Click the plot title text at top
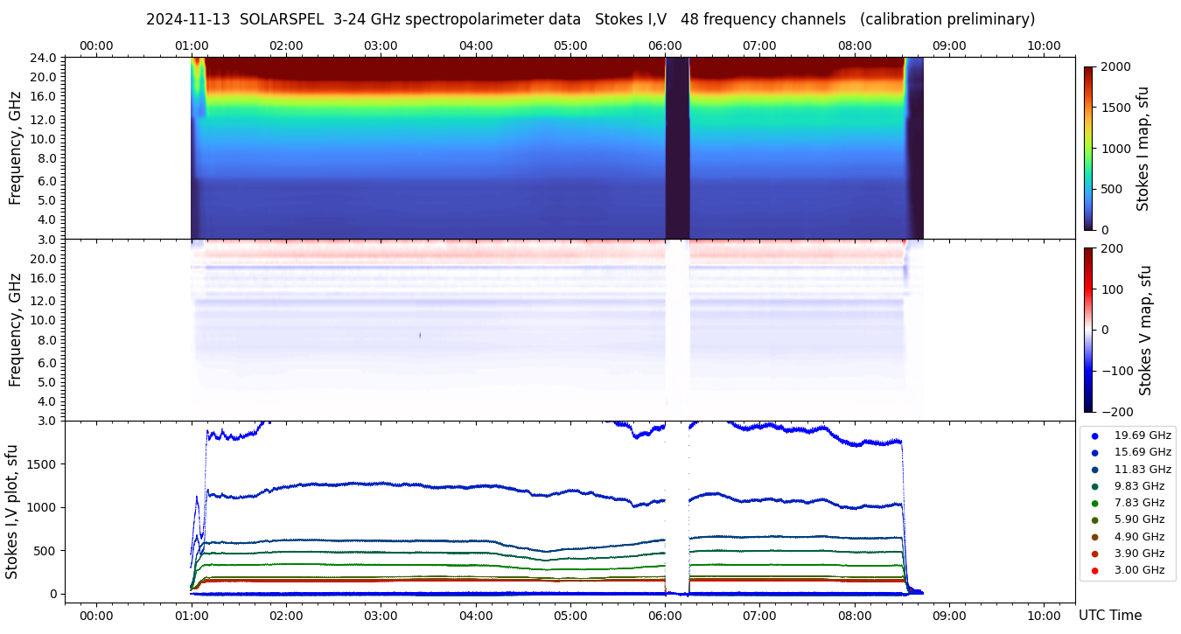The image size is (1181, 634). (590, 19)
